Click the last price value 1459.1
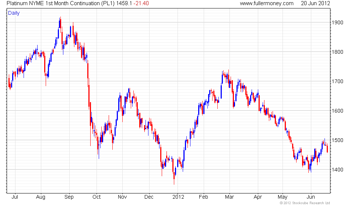Screen dimensions: 361x206 coord(124,3)
